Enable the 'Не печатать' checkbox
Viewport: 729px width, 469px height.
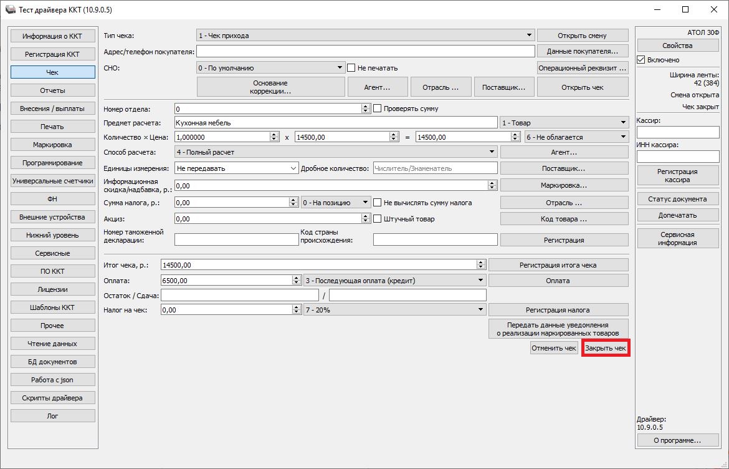click(x=351, y=68)
